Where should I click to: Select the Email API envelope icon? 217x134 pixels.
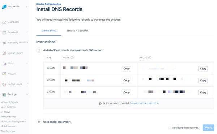tap(4, 33)
